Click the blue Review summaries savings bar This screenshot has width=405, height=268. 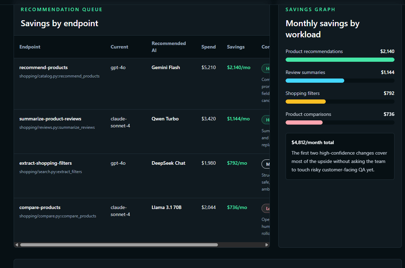click(315, 81)
